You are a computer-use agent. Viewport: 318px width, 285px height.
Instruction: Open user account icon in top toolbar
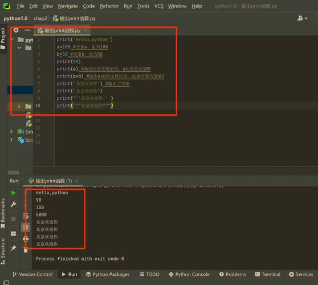pos(302,18)
